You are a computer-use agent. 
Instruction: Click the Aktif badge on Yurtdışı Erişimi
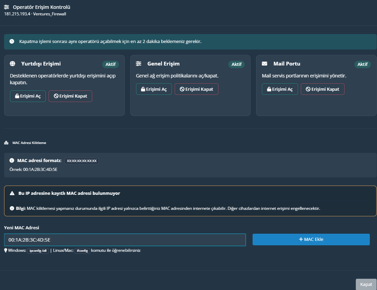tap(111, 64)
